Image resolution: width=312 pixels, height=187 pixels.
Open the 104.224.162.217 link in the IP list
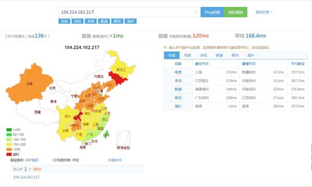point(26,177)
